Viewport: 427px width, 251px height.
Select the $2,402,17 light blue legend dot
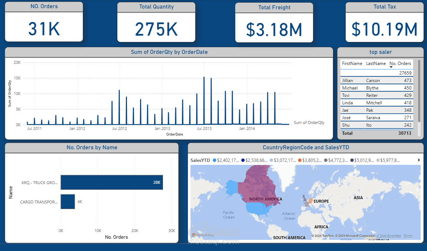pyautogui.click(x=215, y=160)
